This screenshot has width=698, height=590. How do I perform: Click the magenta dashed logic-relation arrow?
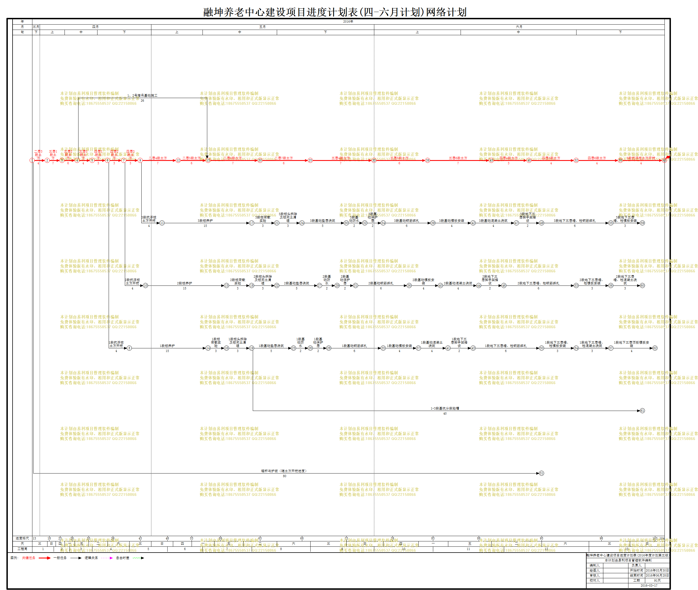[107, 558]
